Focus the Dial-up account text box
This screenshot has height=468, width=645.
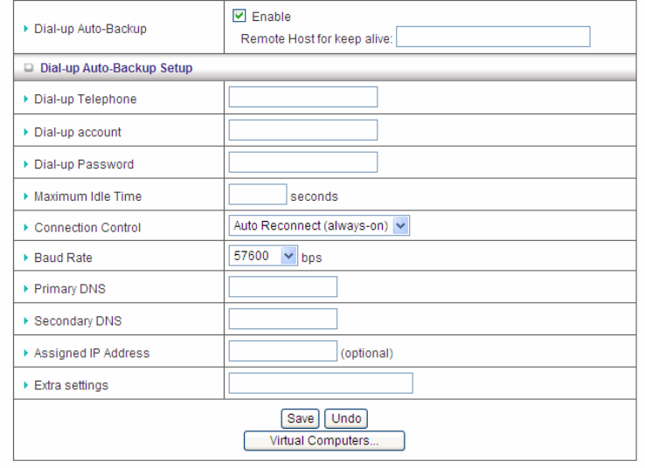coord(302,130)
